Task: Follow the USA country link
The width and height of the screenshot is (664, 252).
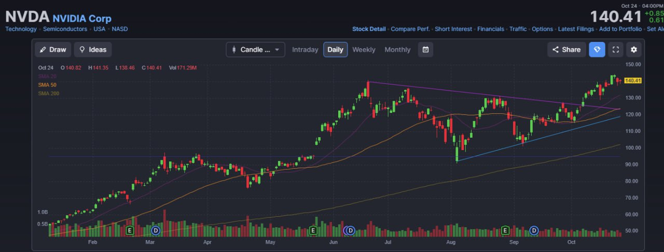Action: pyautogui.click(x=99, y=29)
